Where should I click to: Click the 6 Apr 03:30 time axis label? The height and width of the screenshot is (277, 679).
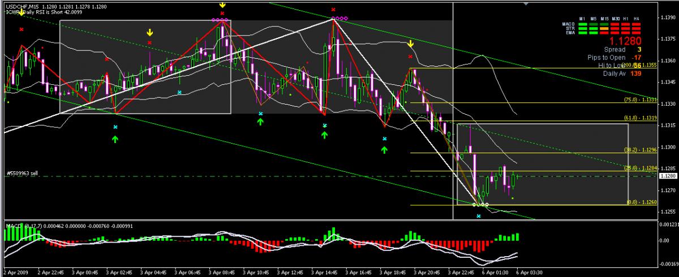pos(529,272)
